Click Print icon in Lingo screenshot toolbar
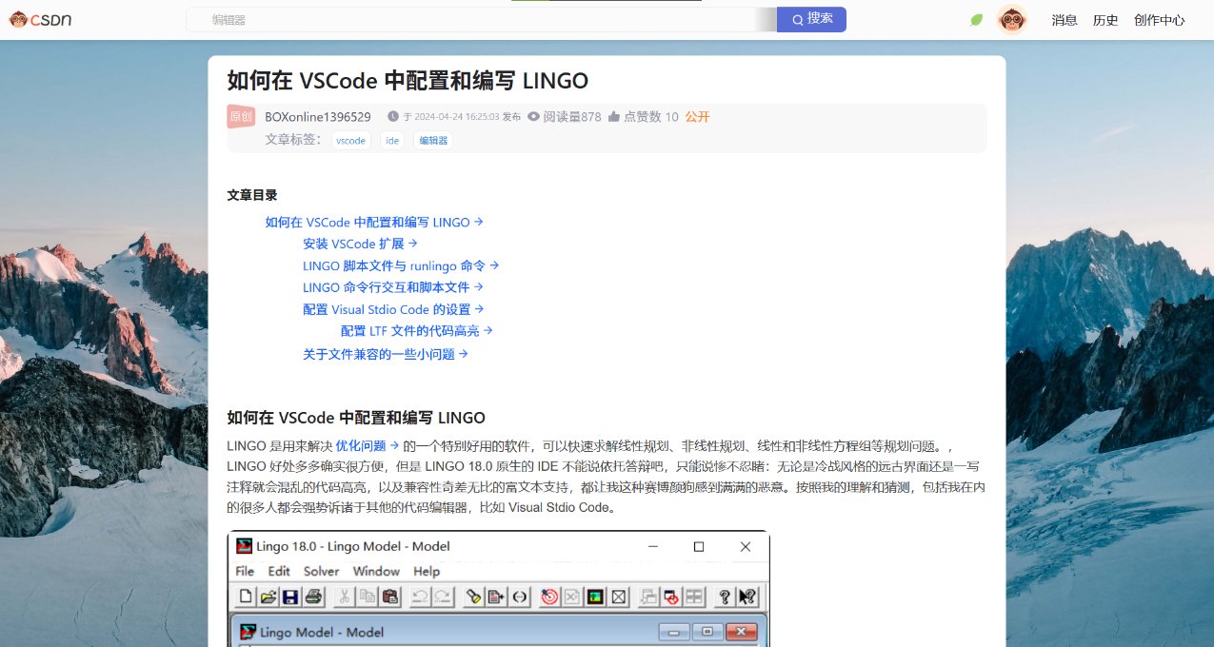Screen dimensions: 1214x647 pyautogui.click(x=312, y=598)
